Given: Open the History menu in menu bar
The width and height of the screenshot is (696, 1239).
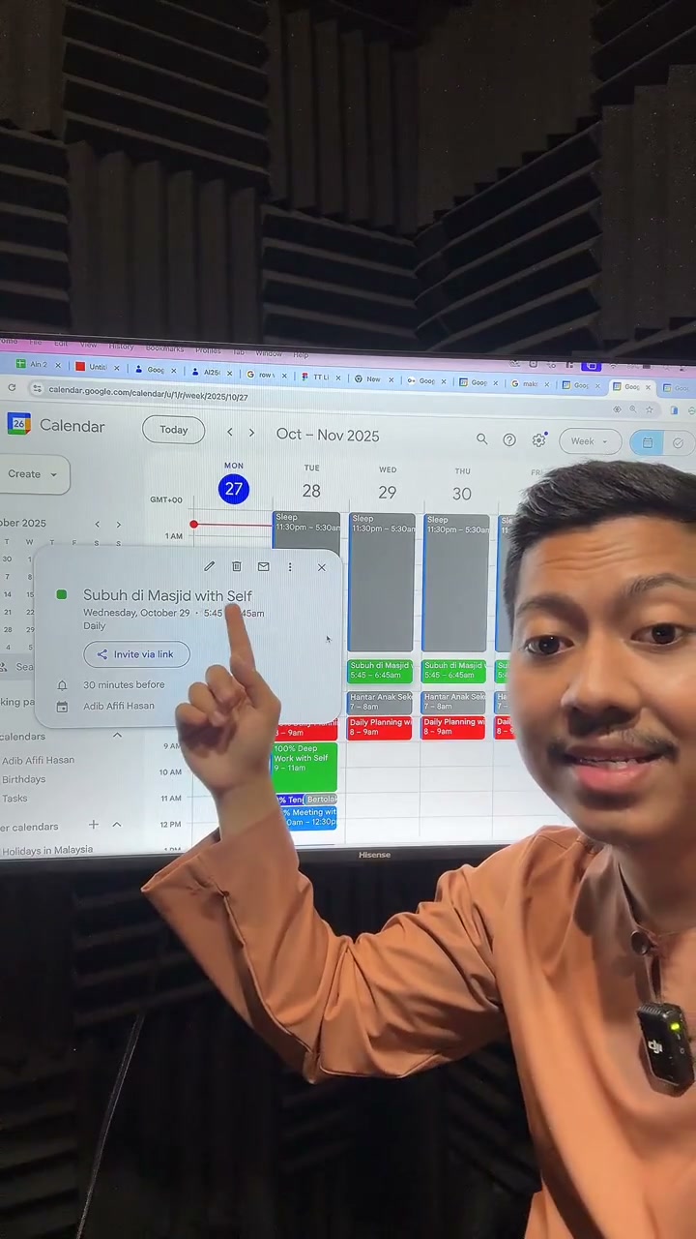Looking at the screenshot, I should (121, 347).
